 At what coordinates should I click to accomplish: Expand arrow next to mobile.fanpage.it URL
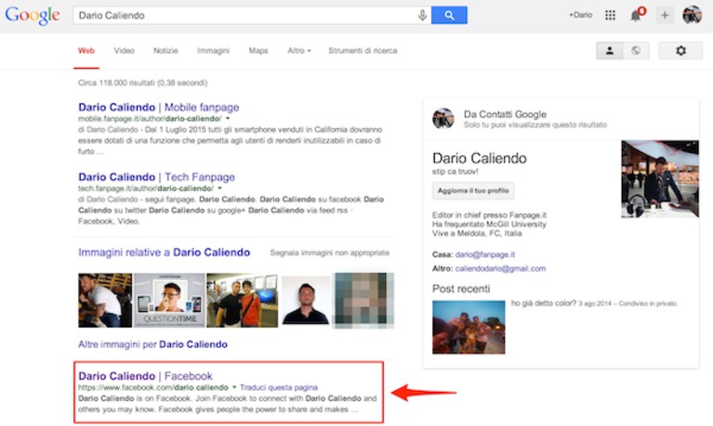[228, 119]
